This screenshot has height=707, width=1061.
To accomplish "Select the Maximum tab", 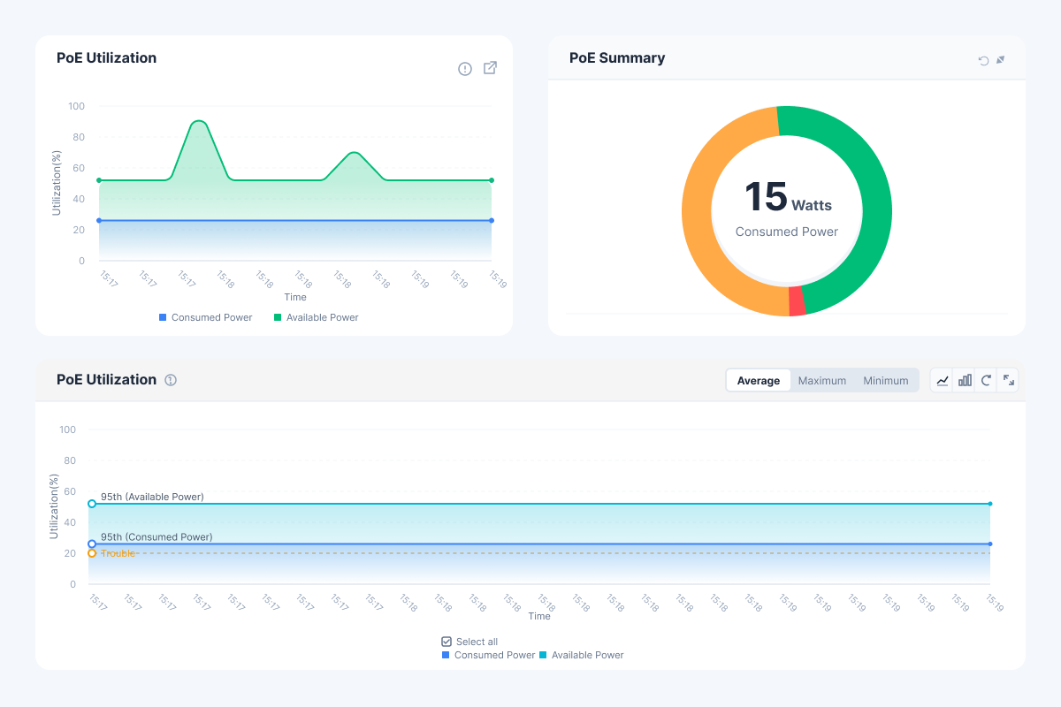I will tap(822, 381).
